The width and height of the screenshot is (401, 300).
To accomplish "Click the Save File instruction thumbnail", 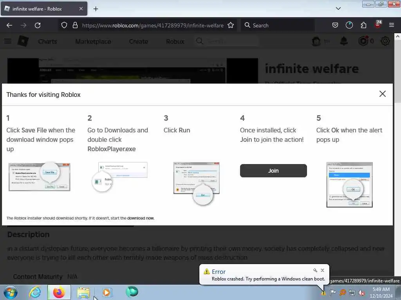I will [40, 177].
